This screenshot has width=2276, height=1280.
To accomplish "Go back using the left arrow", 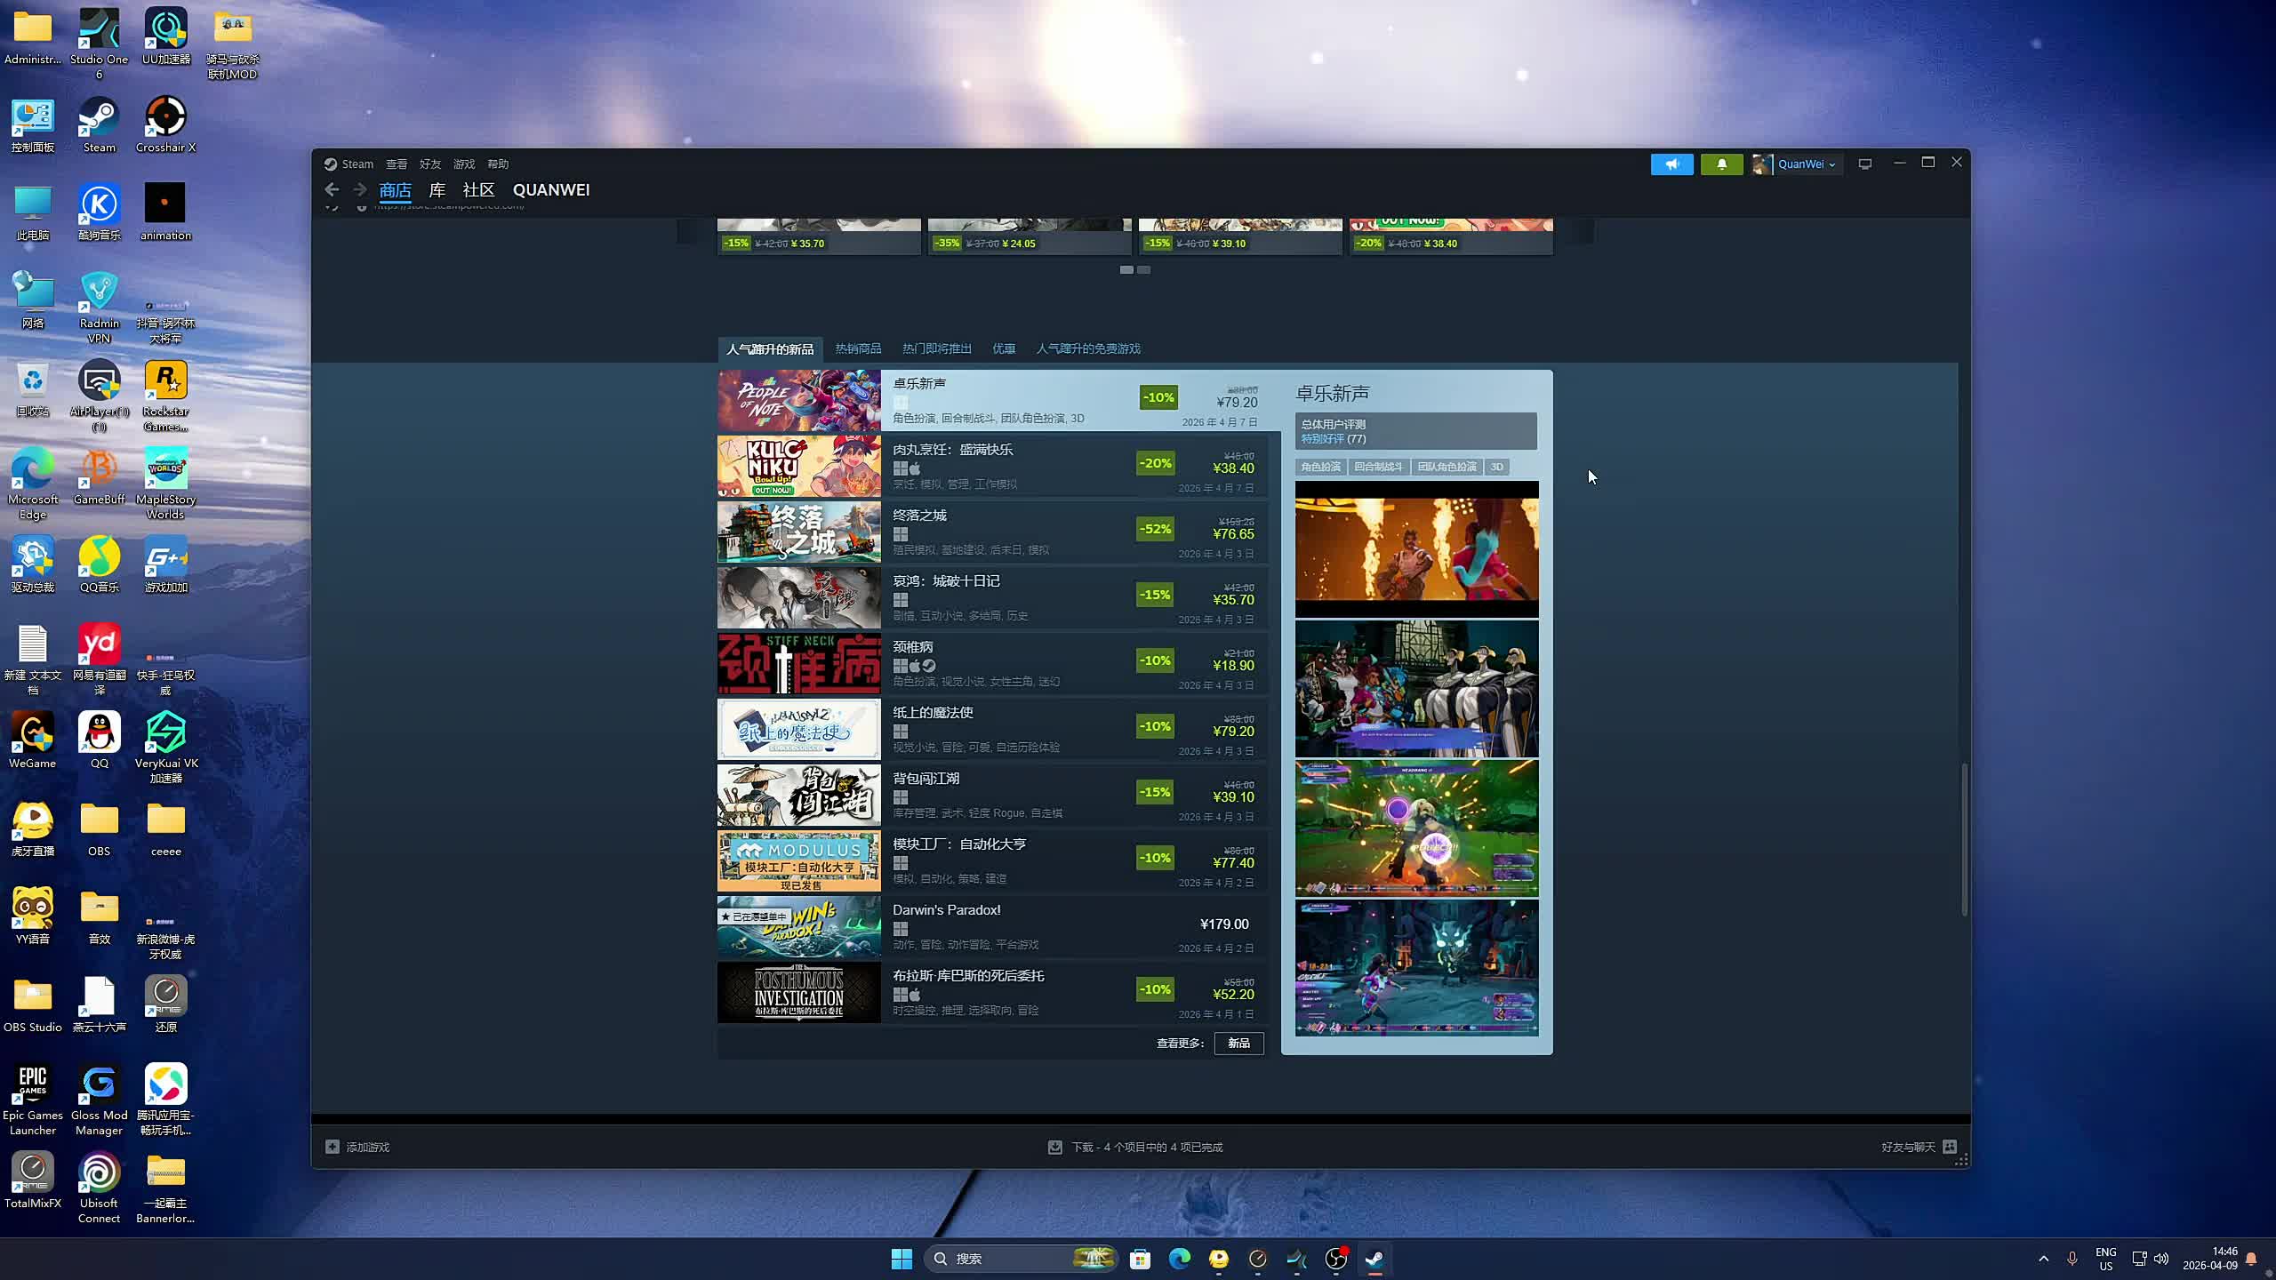I will [332, 189].
